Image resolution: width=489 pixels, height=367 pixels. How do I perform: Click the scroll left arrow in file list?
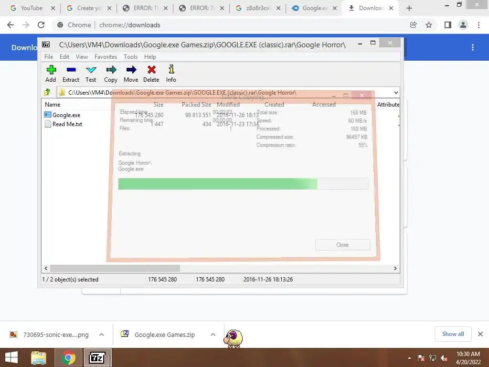click(x=46, y=269)
